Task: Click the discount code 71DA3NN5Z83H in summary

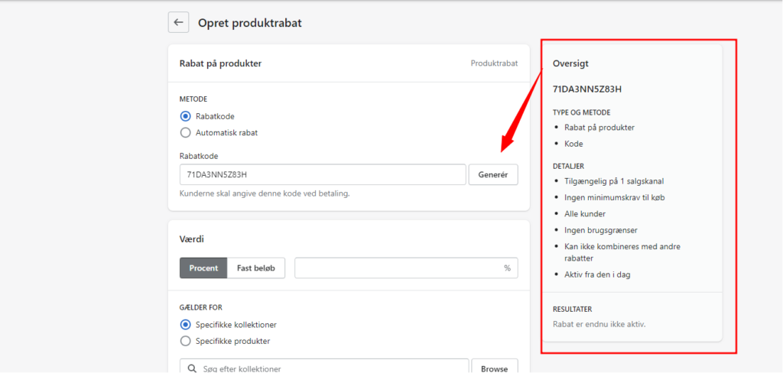Action: [586, 89]
